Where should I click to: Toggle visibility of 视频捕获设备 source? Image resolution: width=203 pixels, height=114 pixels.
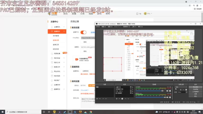(131, 89)
